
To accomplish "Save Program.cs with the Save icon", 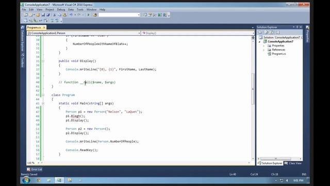I will click(x=43, y=15).
